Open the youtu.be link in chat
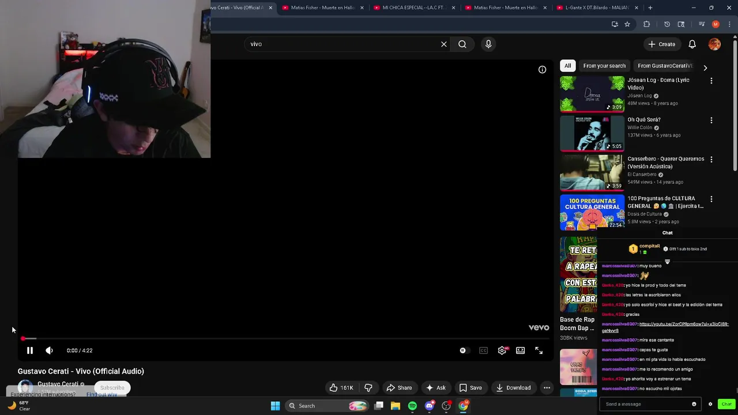This screenshot has height=415, width=738. [x=665, y=327]
